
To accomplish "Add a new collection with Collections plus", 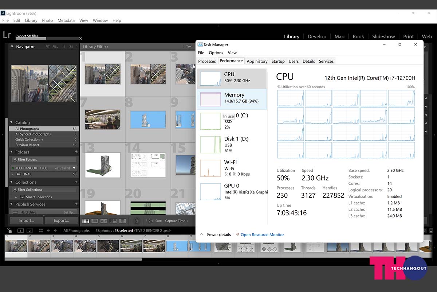I will (x=76, y=182).
